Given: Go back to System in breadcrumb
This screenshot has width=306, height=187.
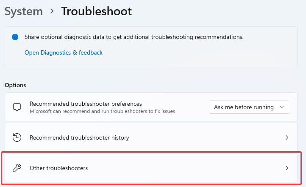Looking at the screenshot, I should (24, 11).
